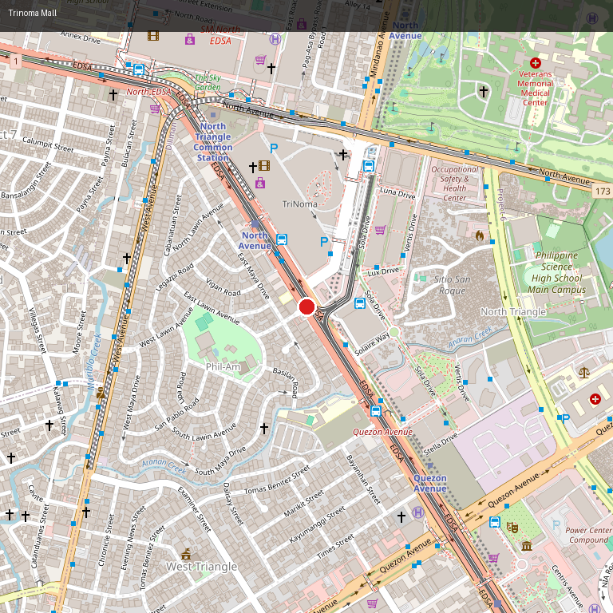Select the church cross below Basilan Road

click(x=264, y=429)
